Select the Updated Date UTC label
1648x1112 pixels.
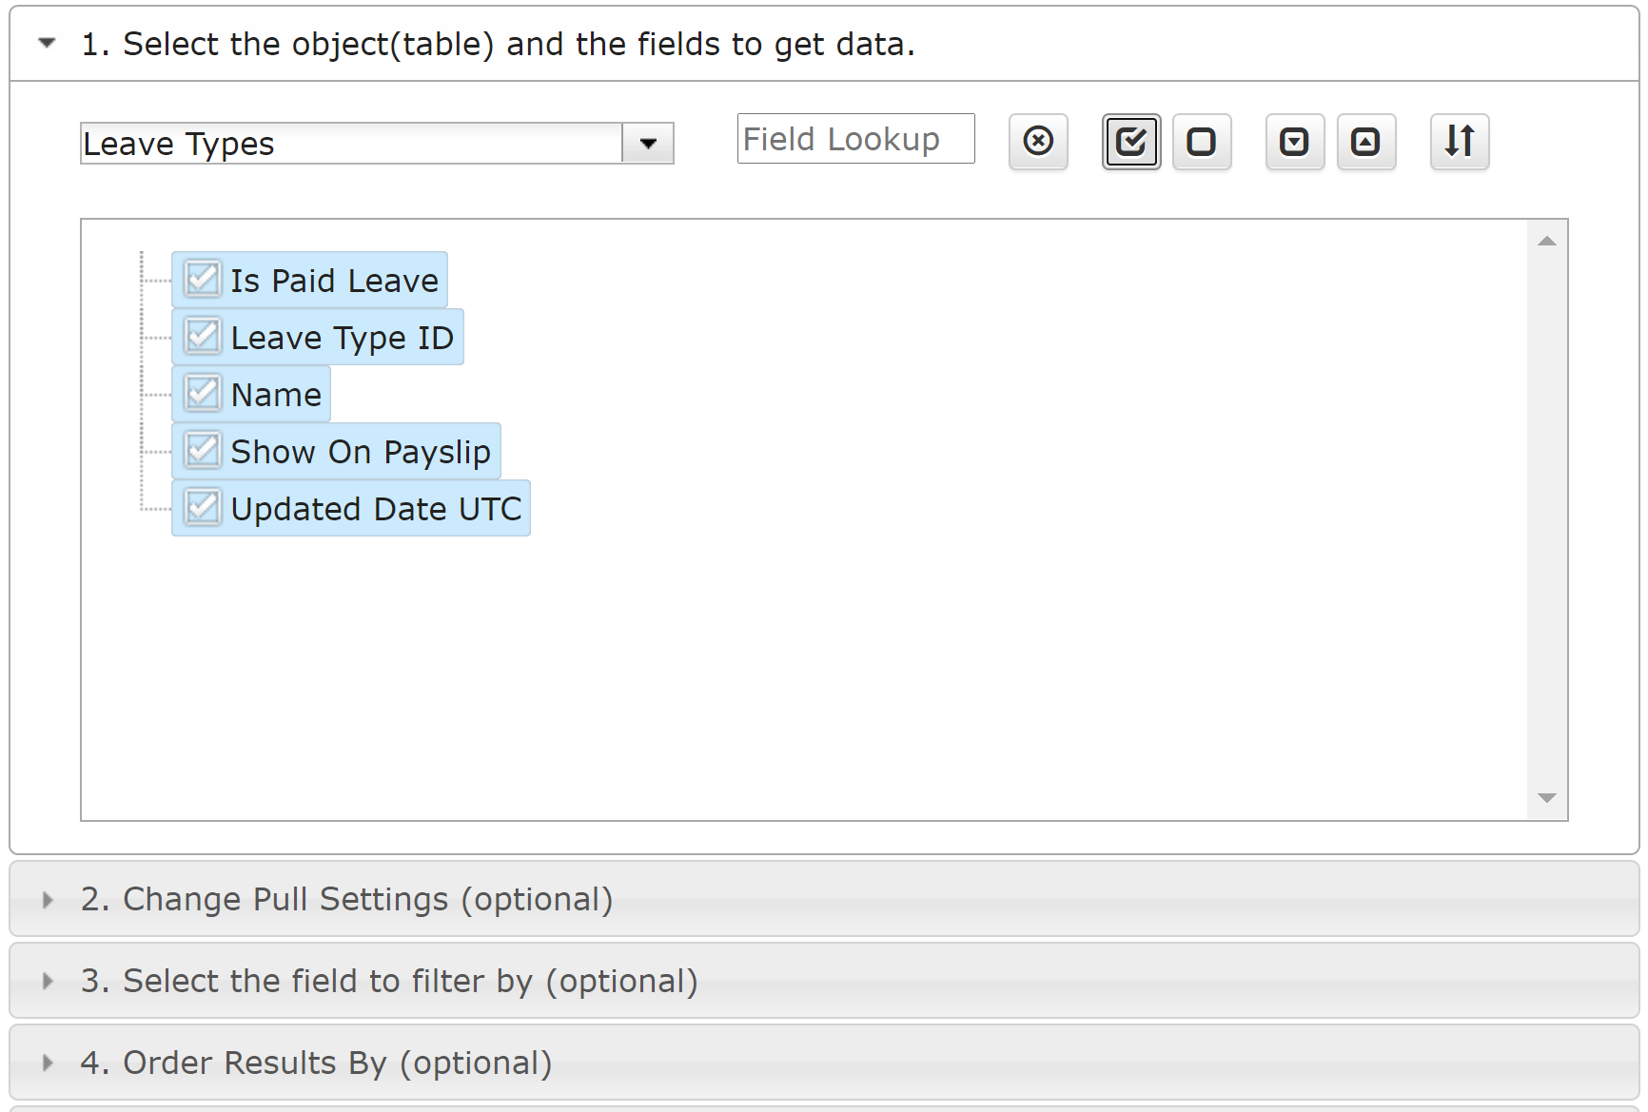376,509
